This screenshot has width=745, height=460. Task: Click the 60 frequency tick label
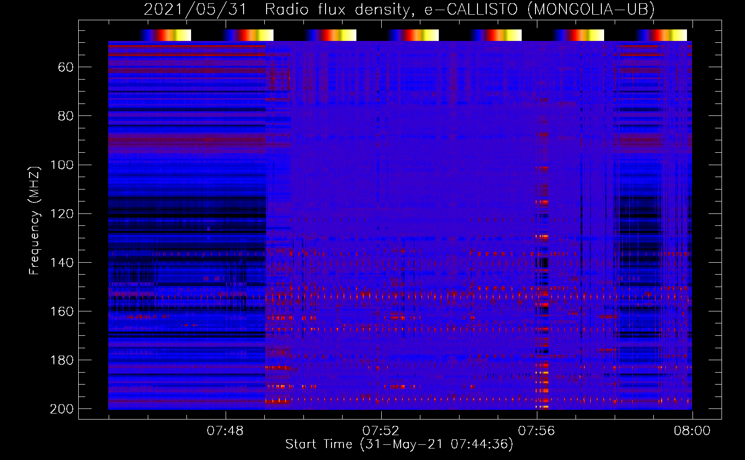point(66,67)
